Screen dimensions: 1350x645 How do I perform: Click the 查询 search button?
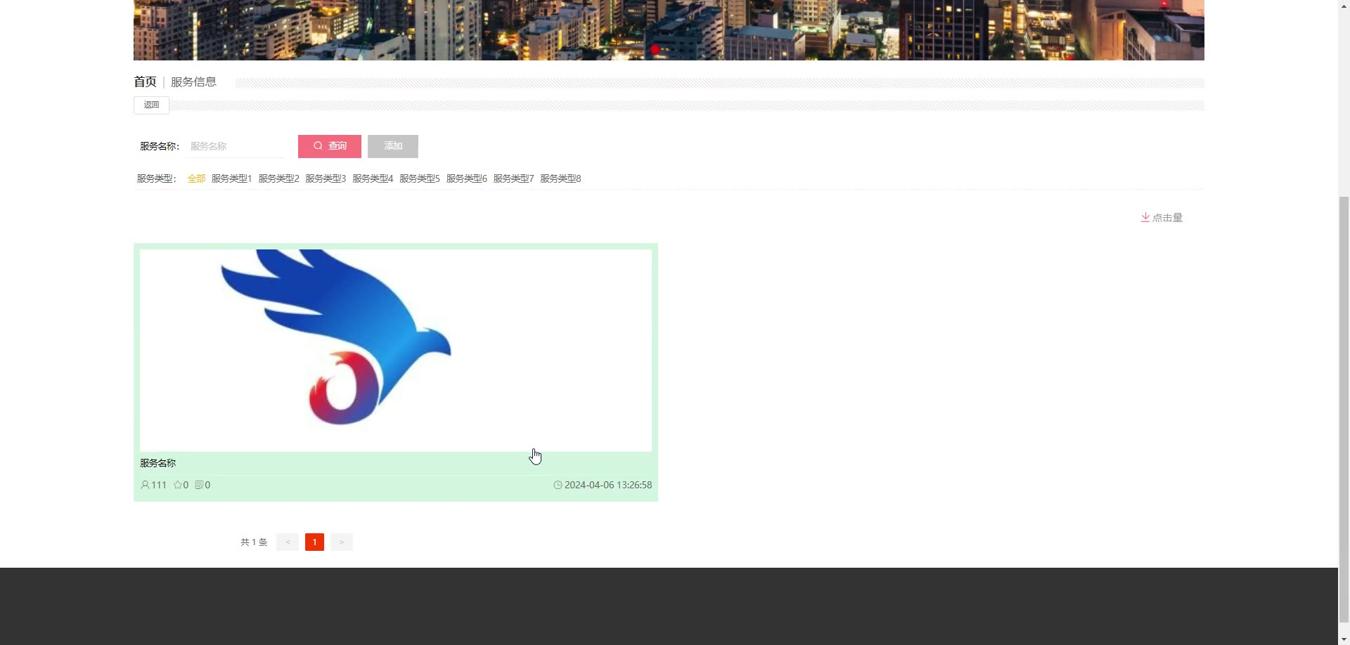click(x=330, y=146)
